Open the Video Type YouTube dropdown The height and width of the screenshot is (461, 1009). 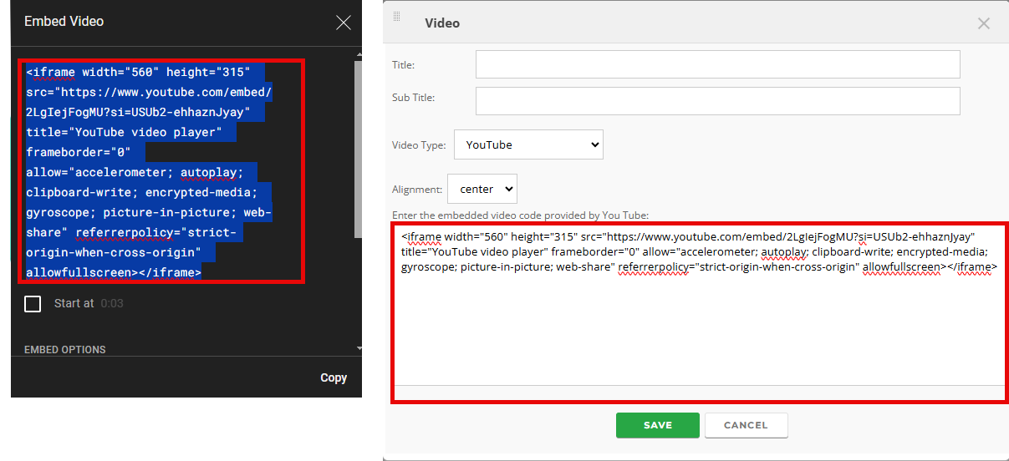(528, 144)
